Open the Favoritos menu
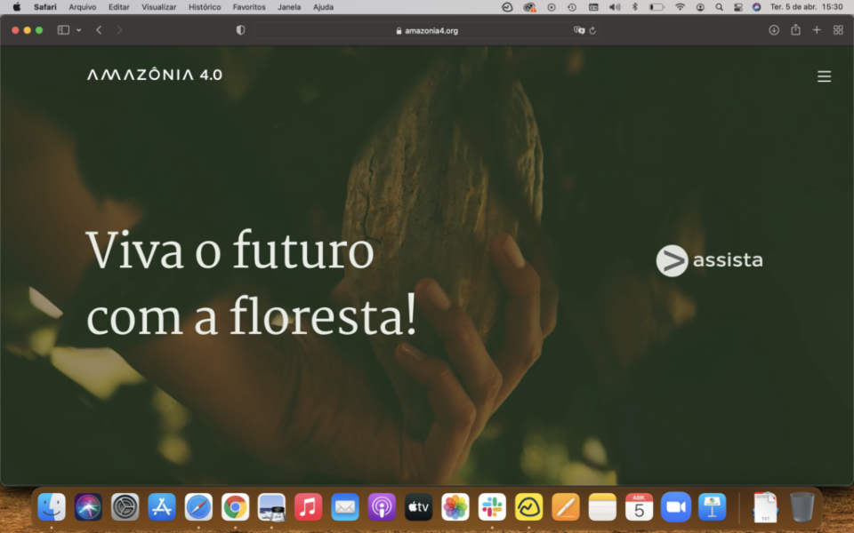854x533 pixels. pos(249,7)
